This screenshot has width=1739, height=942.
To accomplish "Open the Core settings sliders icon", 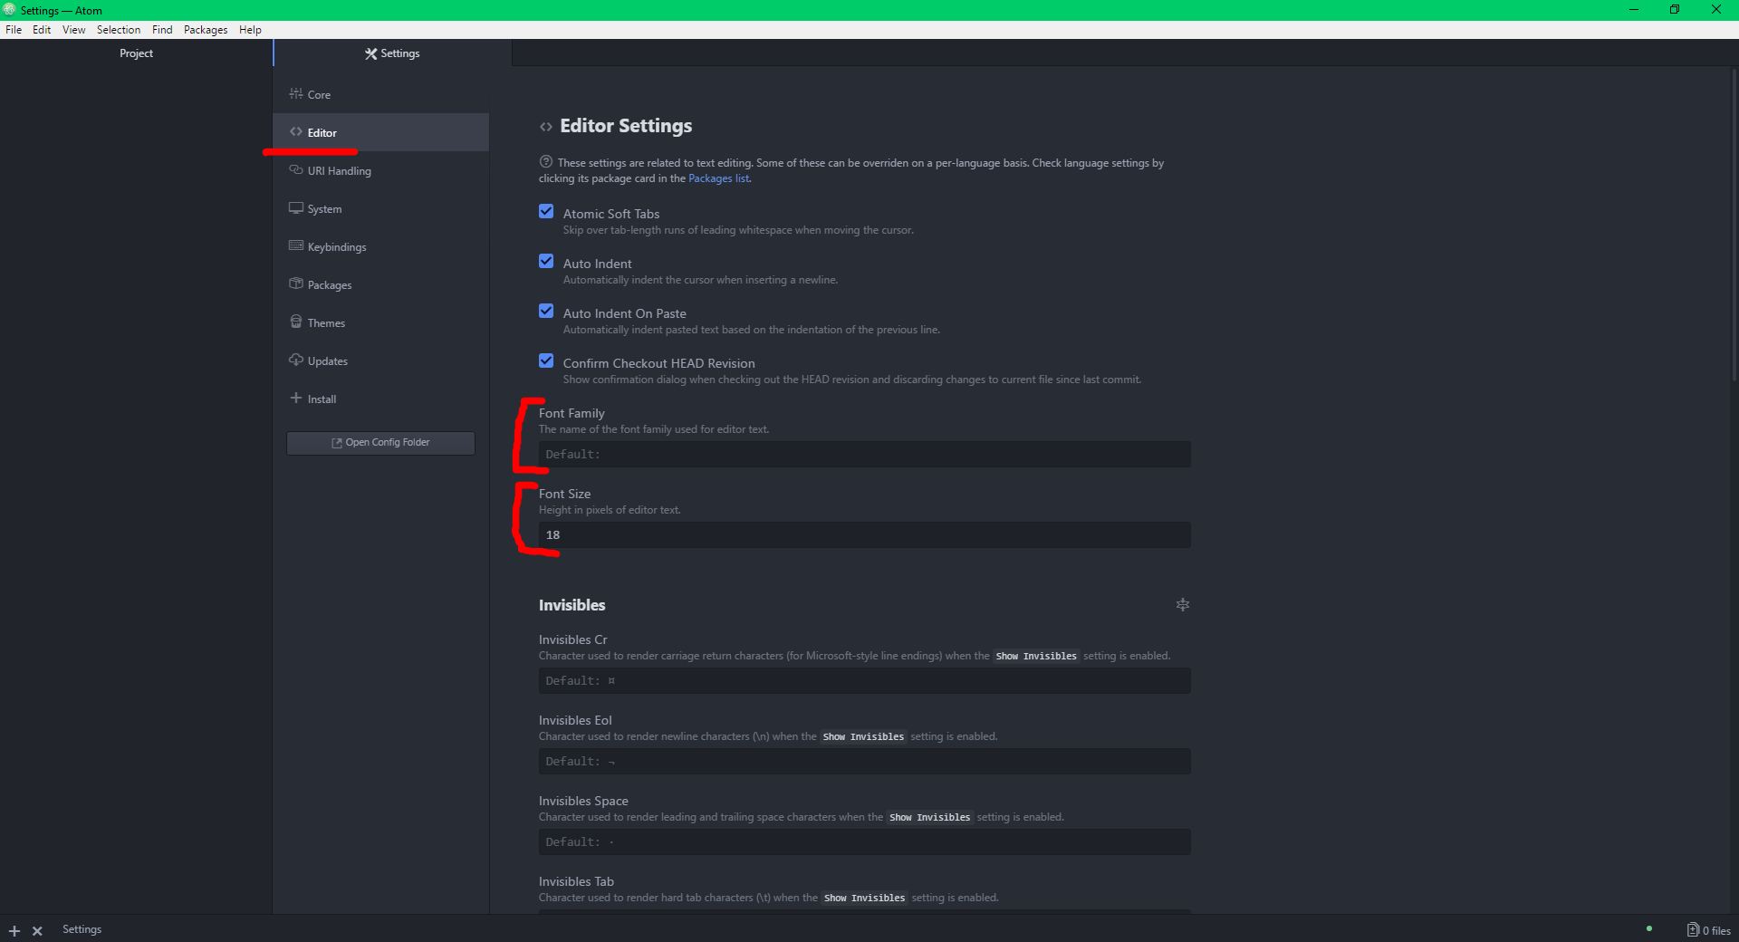I will [x=295, y=94].
